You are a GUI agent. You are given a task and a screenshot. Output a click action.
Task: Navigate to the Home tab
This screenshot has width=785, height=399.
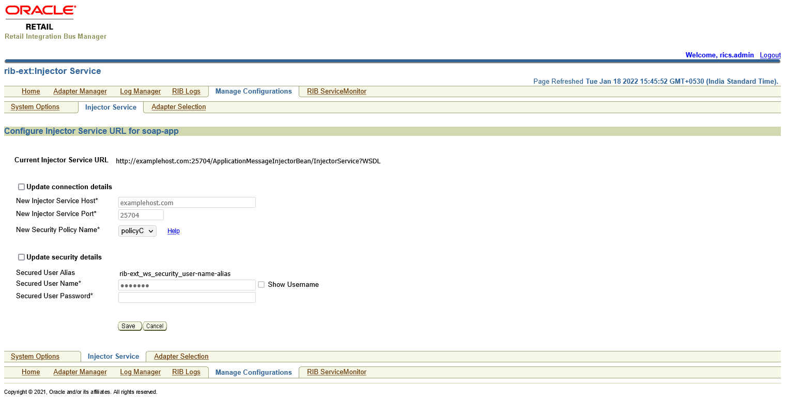tap(30, 91)
